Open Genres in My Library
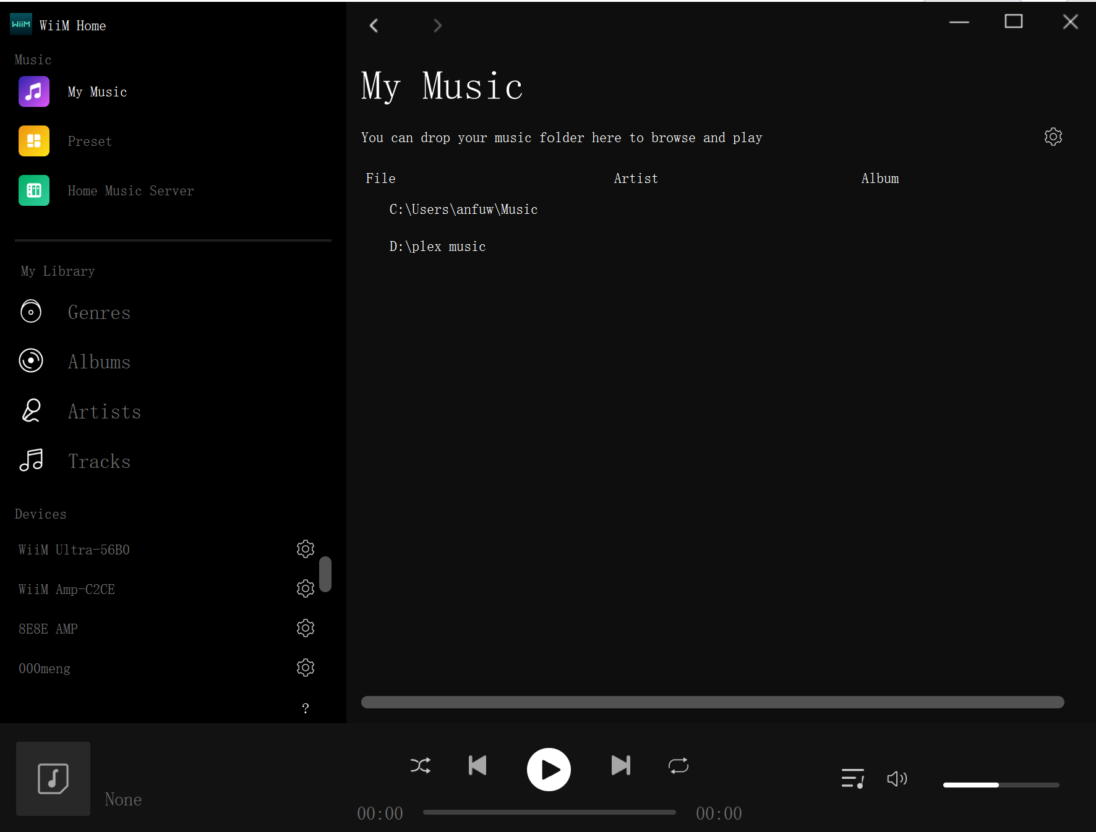 [99, 313]
